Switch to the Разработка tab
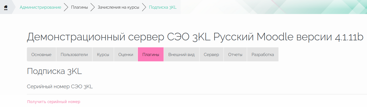Screen dimensions: 367x107 (x=263, y=55)
